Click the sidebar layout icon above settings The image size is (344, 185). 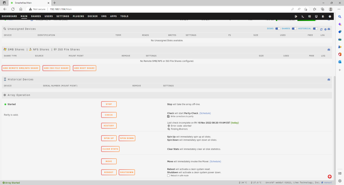[x=340, y=173]
